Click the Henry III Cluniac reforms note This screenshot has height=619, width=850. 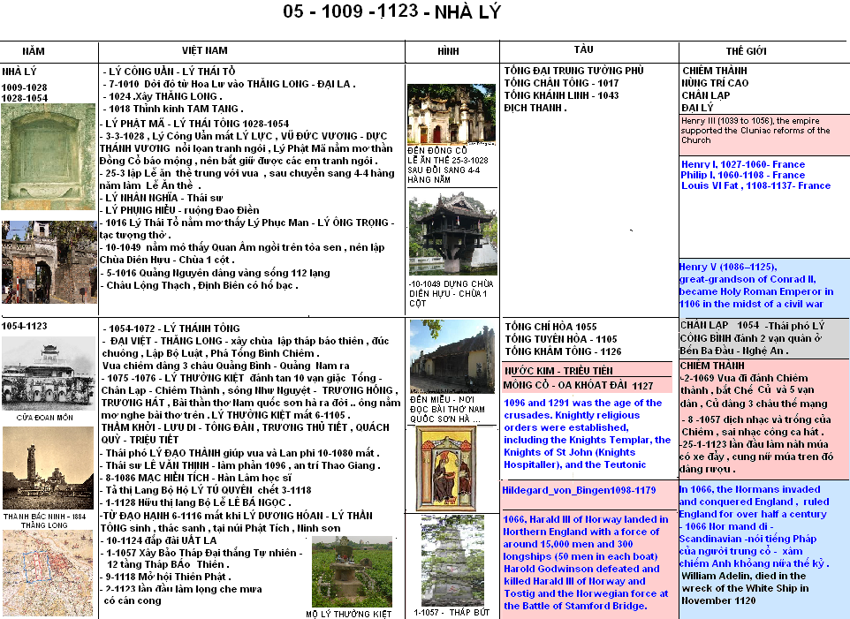755,131
